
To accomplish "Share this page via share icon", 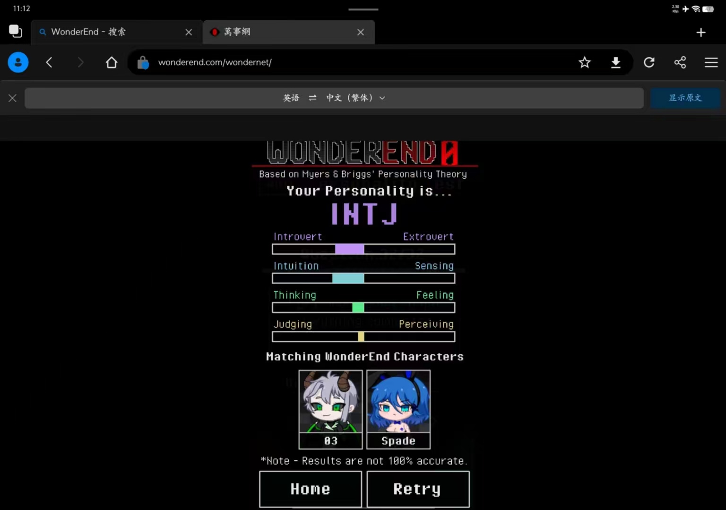I will (x=680, y=62).
